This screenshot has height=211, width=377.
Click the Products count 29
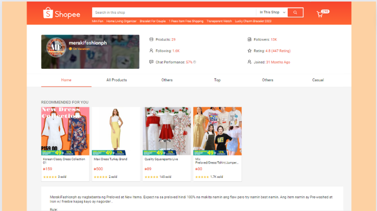(x=173, y=39)
